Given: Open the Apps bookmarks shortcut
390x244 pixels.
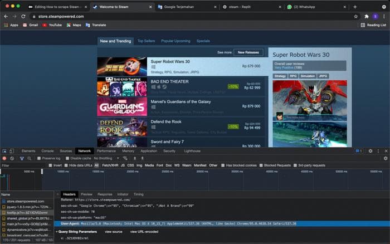Looking at the screenshot, I should tap(11, 25).
